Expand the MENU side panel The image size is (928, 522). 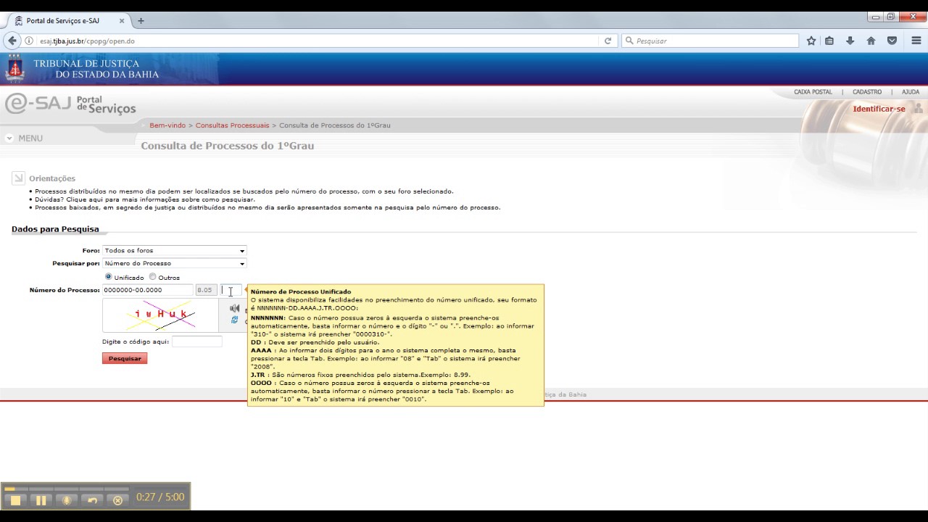coord(24,138)
